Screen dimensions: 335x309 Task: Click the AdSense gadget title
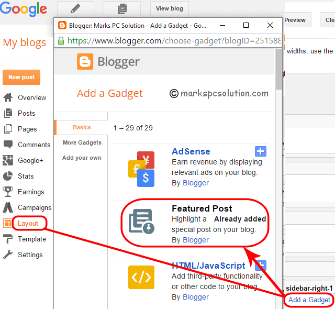(191, 151)
